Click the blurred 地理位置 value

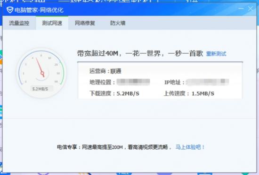(133, 82)
